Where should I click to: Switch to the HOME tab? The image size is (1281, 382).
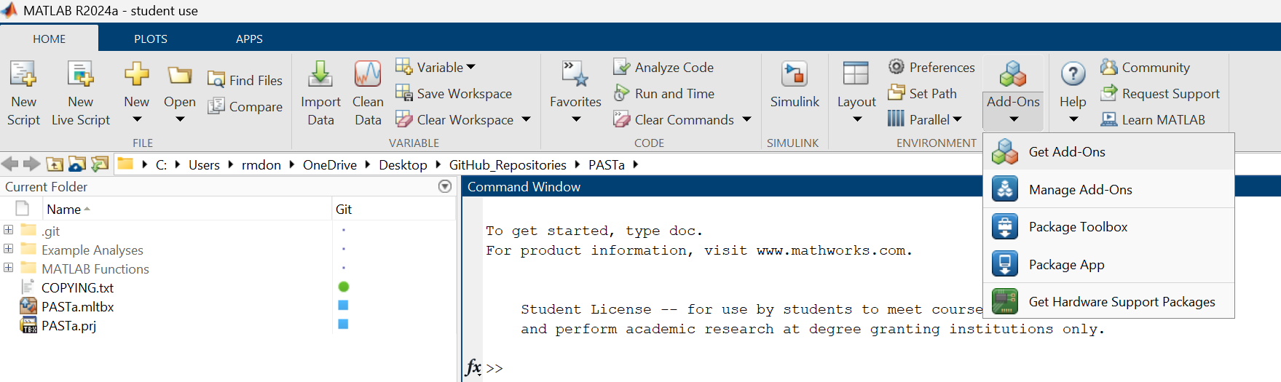coord(49,39)
